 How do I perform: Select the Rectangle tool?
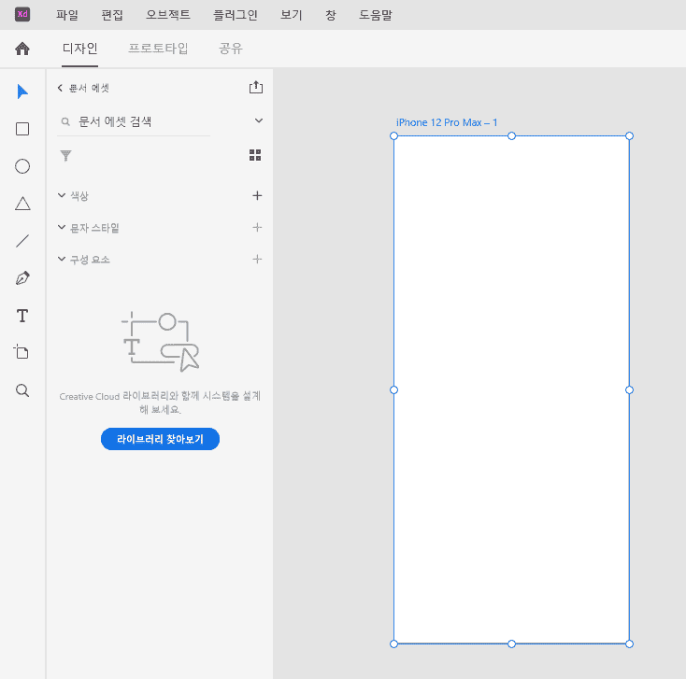(22, 129)
